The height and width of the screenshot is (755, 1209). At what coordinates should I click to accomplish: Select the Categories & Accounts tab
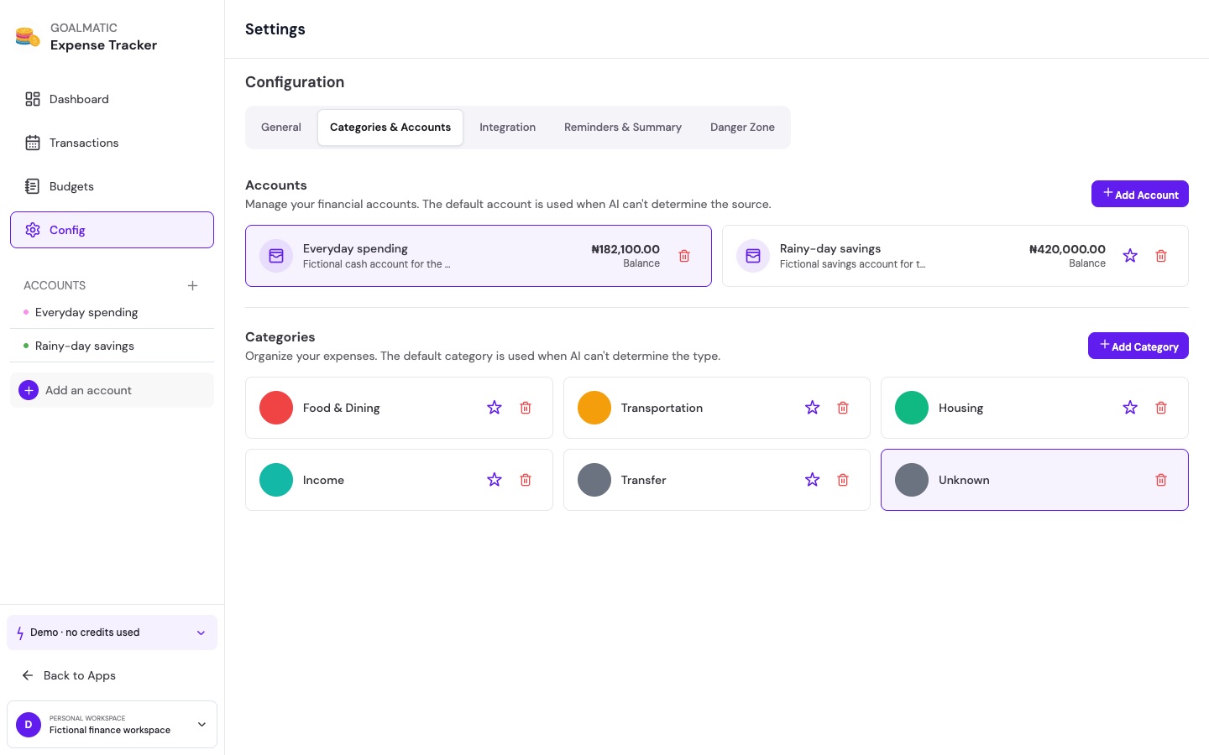point(390,128)
